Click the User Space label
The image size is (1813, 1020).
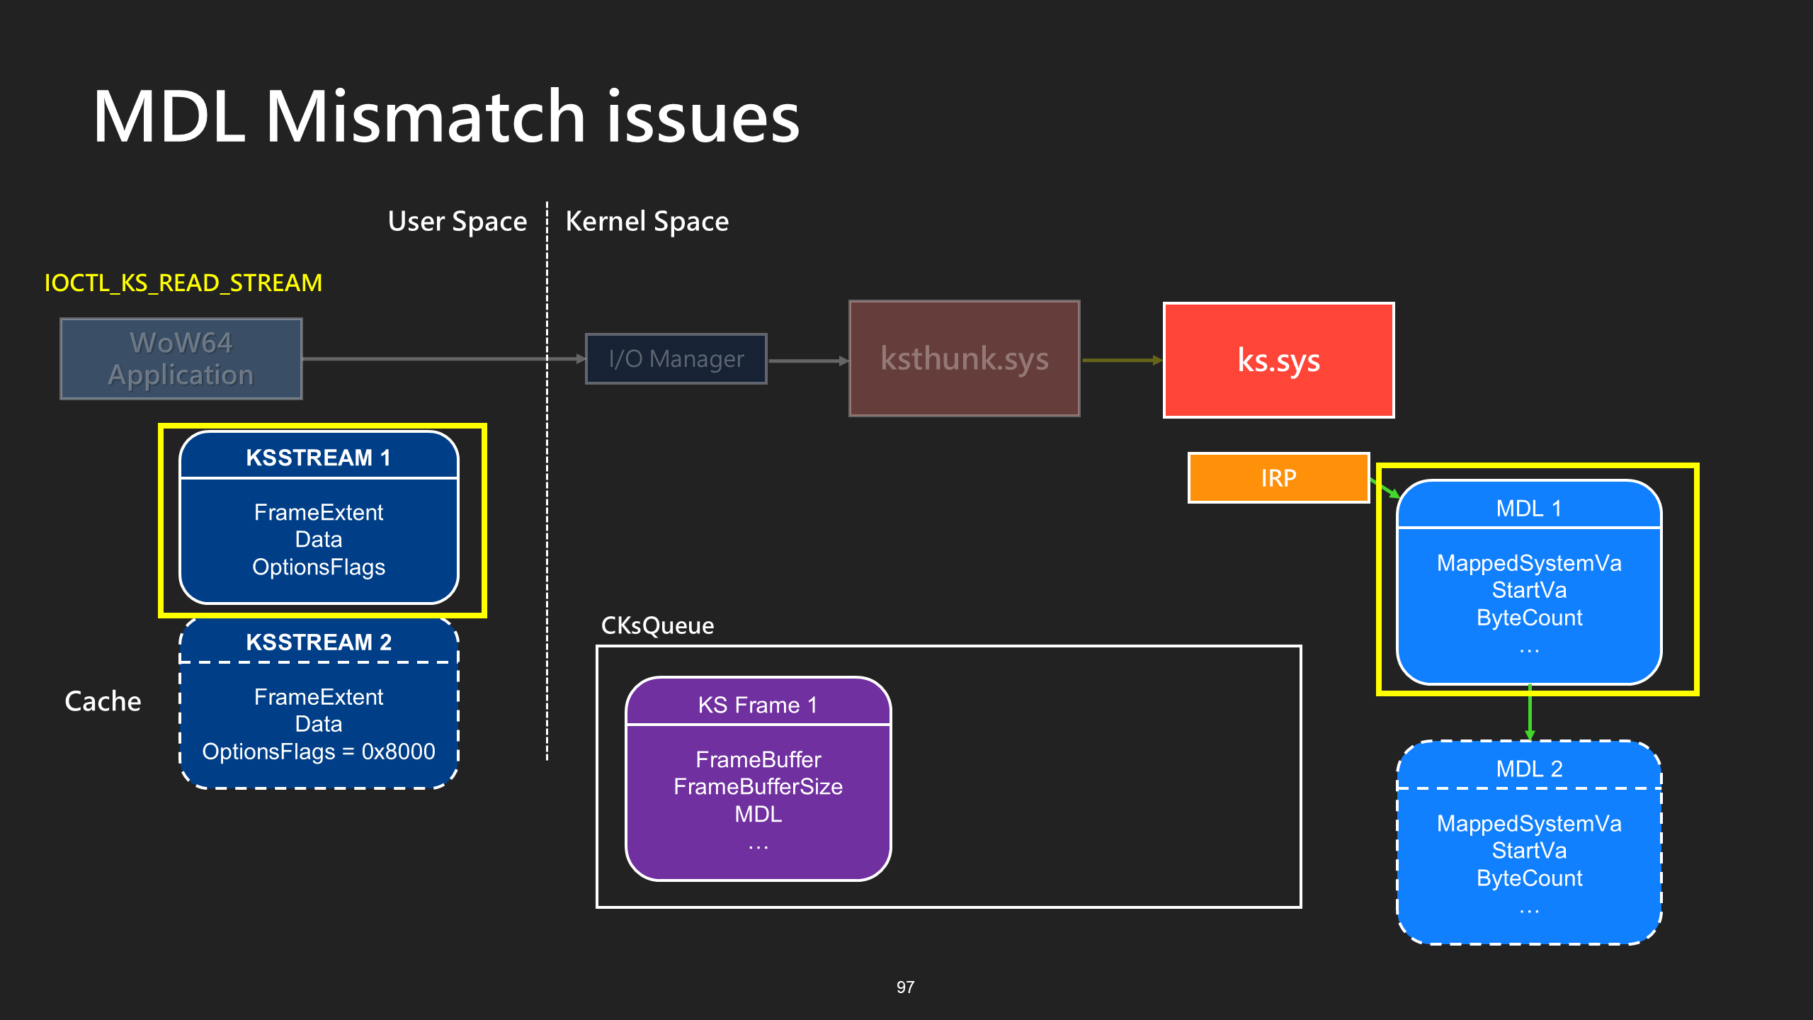pos(457,222)
